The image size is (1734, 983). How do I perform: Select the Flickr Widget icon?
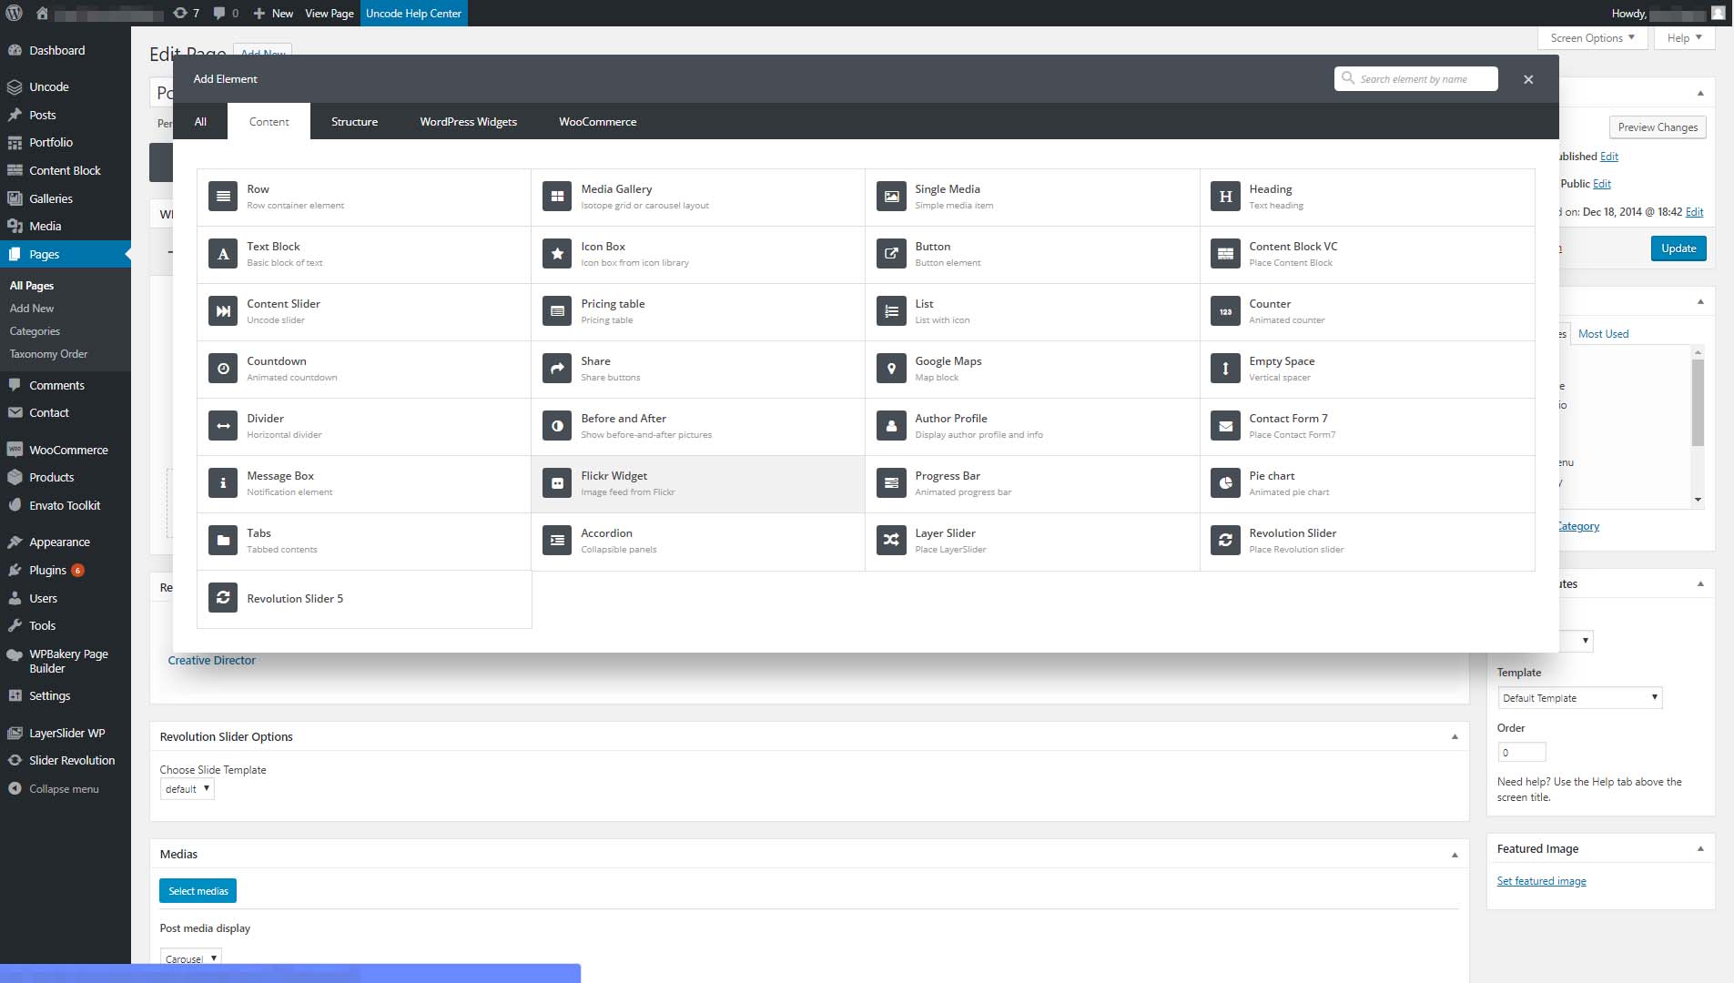point(557,483)
